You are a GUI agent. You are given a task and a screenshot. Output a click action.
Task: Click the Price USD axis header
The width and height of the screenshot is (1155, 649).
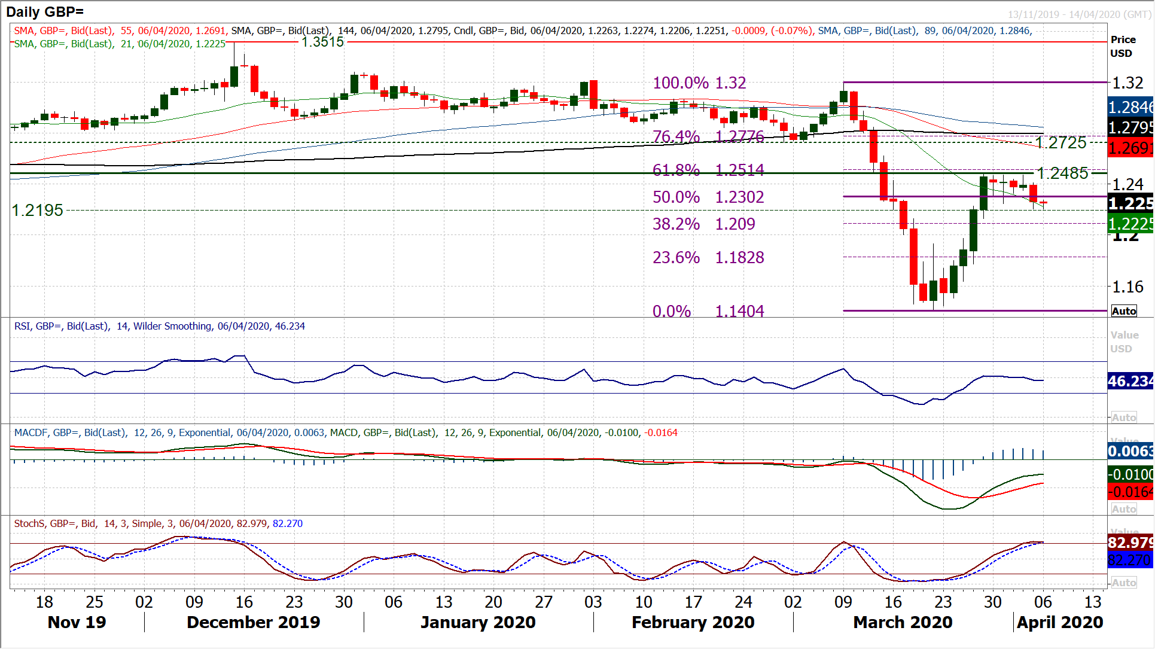tap(1123, 46)
